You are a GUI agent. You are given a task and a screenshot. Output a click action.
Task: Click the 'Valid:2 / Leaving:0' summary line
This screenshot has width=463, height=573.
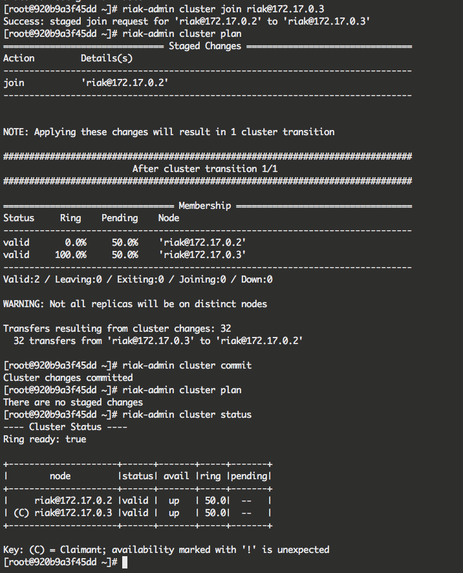pos(138,279)
